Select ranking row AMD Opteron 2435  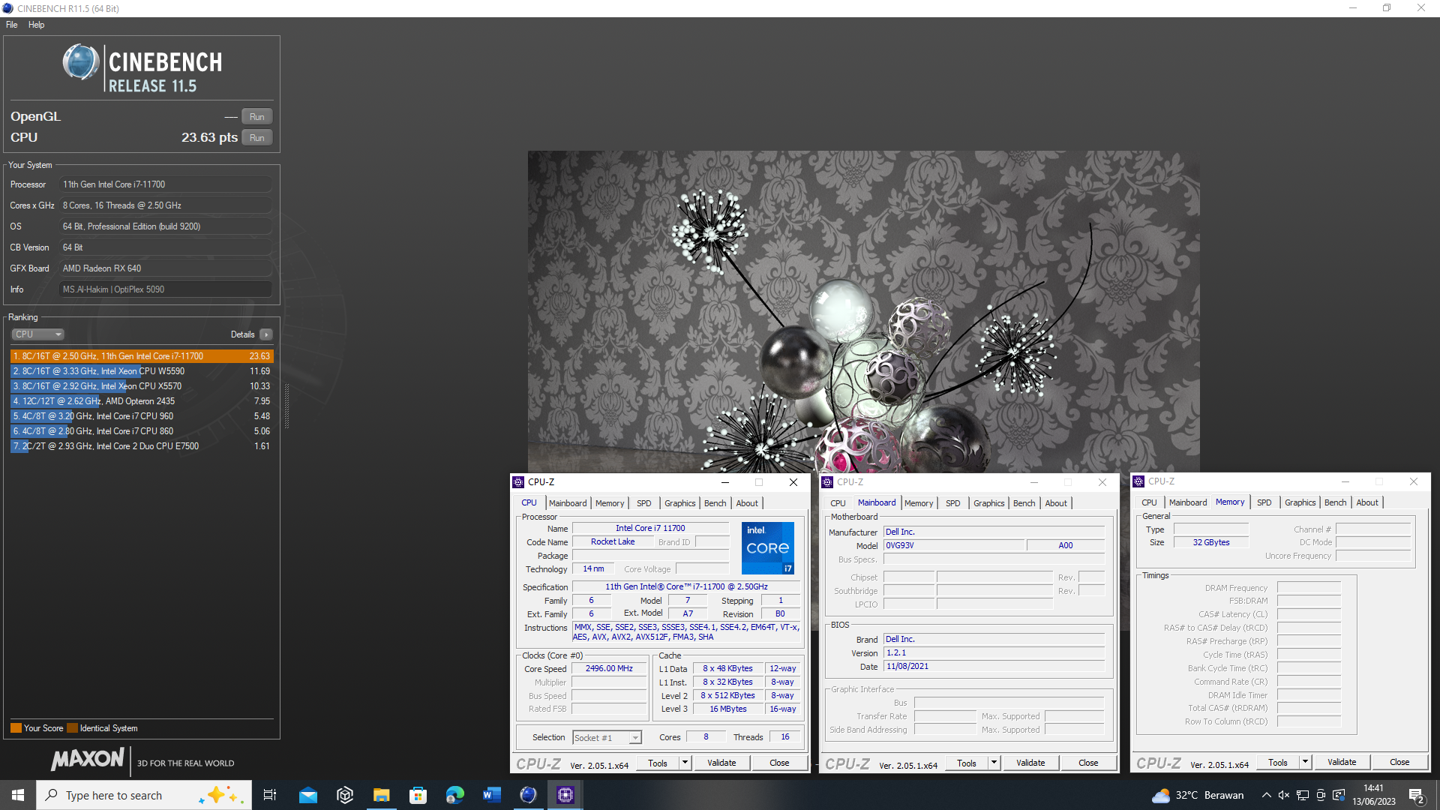[142, 401]
